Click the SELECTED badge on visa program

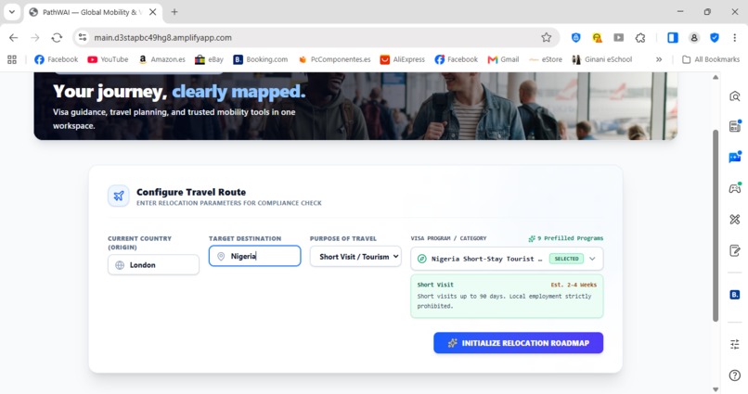566,259
